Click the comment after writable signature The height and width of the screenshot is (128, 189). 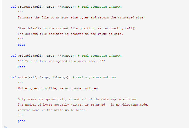coord(99,56)
